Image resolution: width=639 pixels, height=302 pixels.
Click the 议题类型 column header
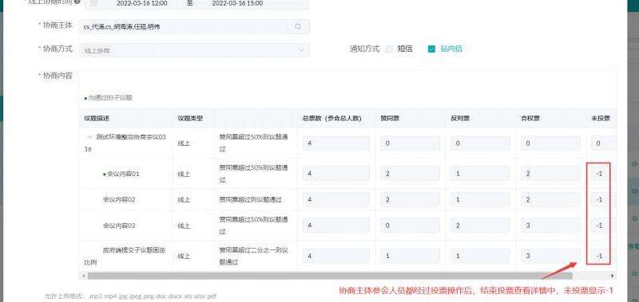(190, 119)
